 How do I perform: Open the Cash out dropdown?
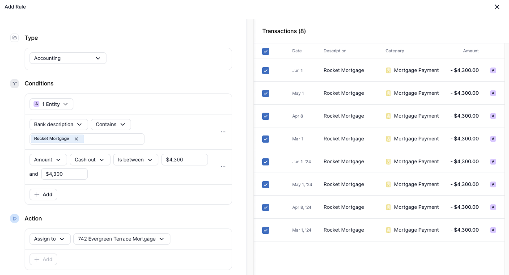coord(90,160)
